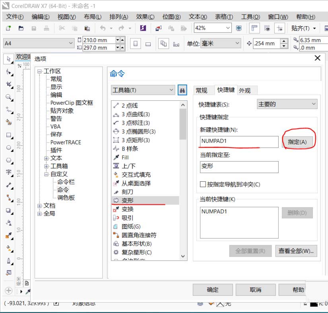Select the Text tool in toolbox

pyautogui.click(x=9, y=172)
